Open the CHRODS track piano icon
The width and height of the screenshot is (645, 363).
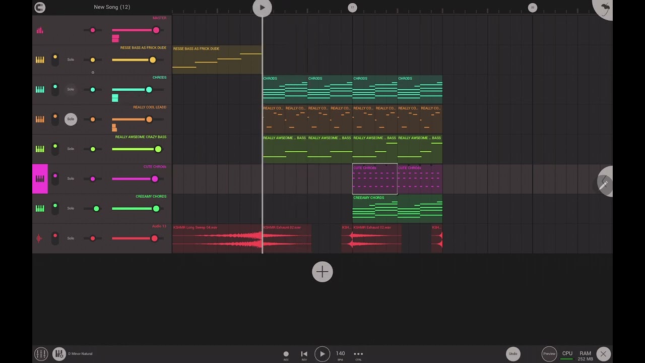[x=40, y=89]
